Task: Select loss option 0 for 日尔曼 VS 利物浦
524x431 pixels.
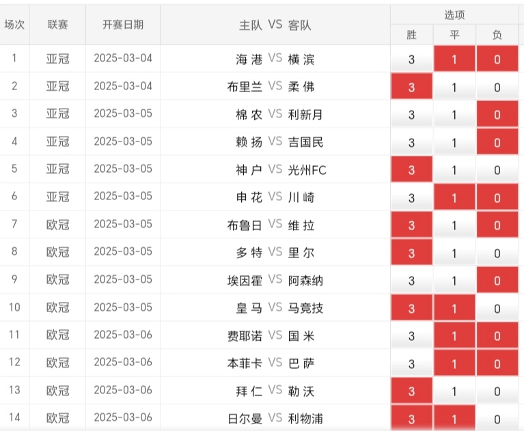Action: pos(497,419)
